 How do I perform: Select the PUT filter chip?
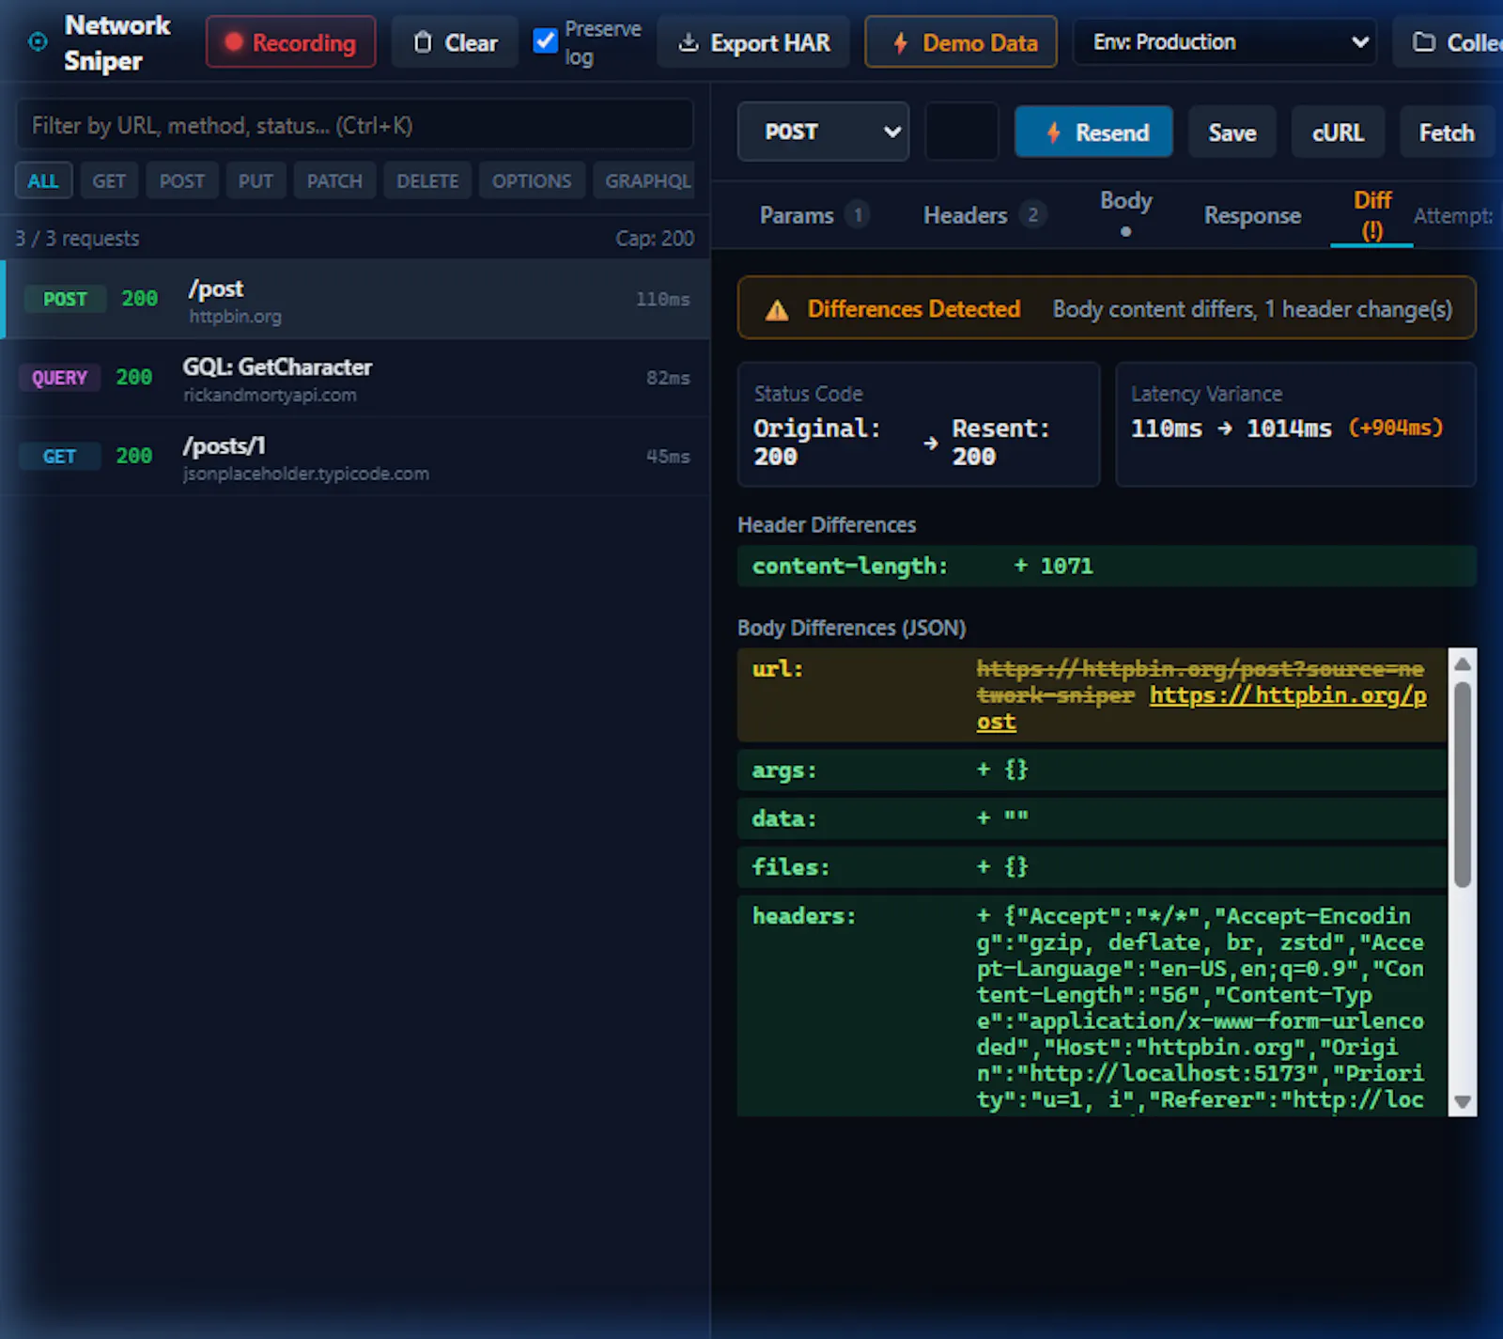(x=256, y=180)
